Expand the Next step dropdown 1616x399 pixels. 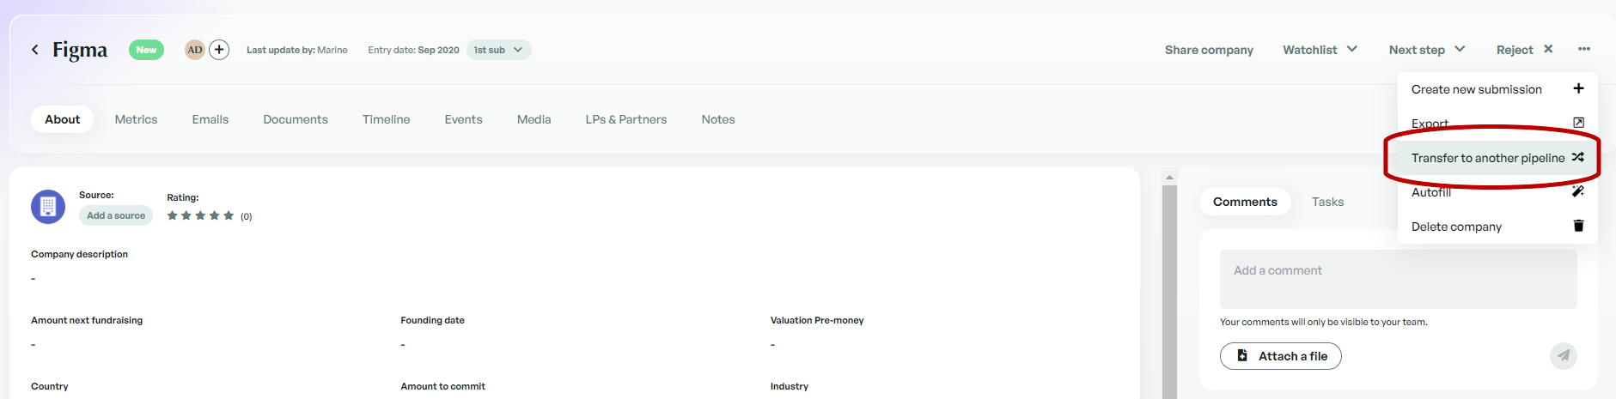1427,50
